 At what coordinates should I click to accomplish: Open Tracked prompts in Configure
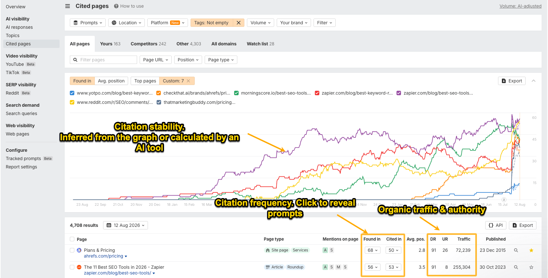coord(23,158)
